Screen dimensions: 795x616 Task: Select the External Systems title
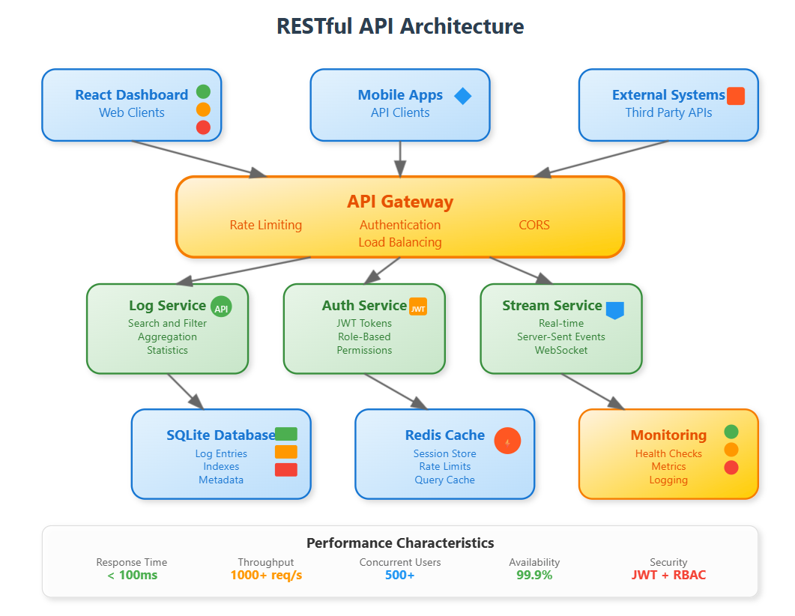tap(668, 95)
